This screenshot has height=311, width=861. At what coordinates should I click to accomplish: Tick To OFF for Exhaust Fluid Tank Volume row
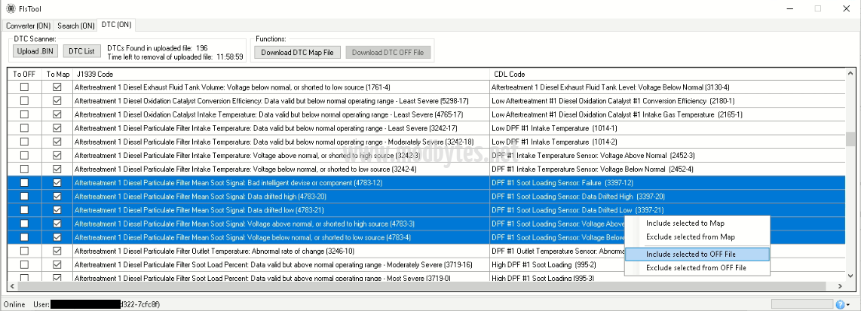click(24, 87)
